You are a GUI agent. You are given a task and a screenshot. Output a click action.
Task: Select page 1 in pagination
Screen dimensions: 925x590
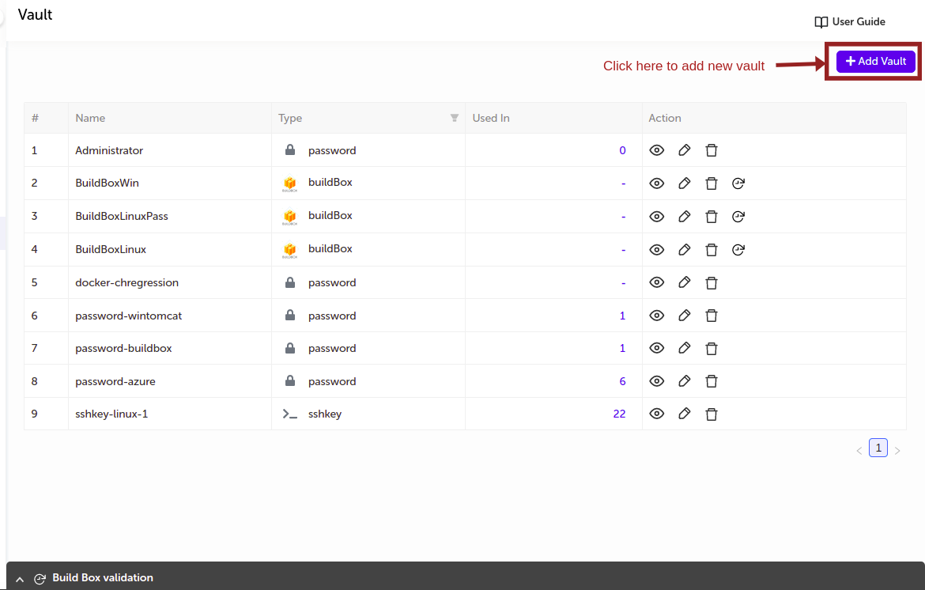click(x=878, y=448)
